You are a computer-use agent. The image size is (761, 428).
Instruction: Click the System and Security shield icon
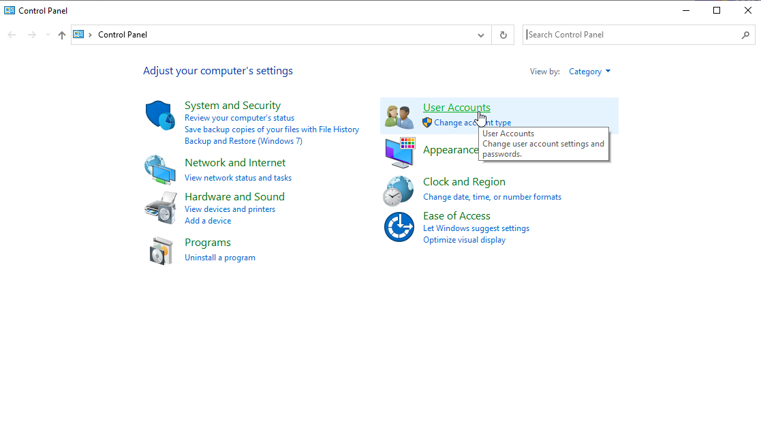(161, 115)
